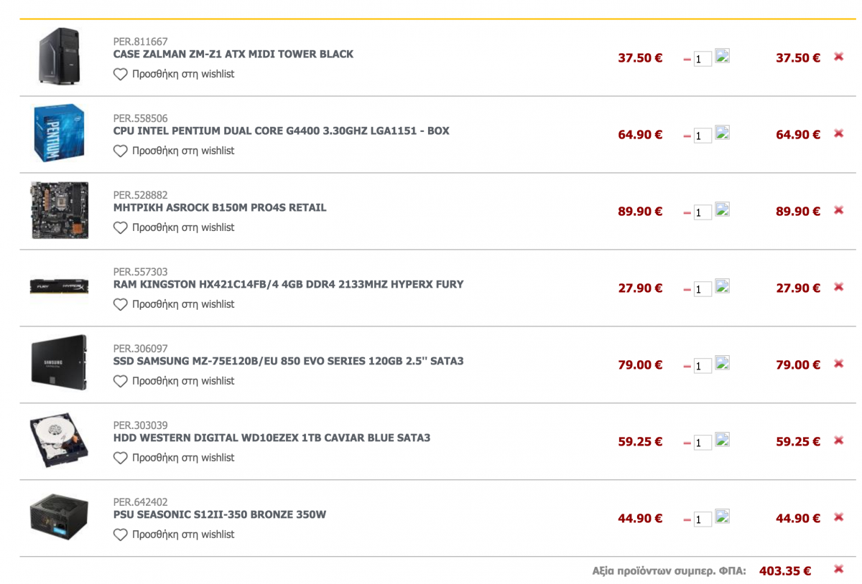This screenshot has width=862, height=584.
Task: Open CPU Intel Pentium G4400 product link
Action: coord(282,131)
